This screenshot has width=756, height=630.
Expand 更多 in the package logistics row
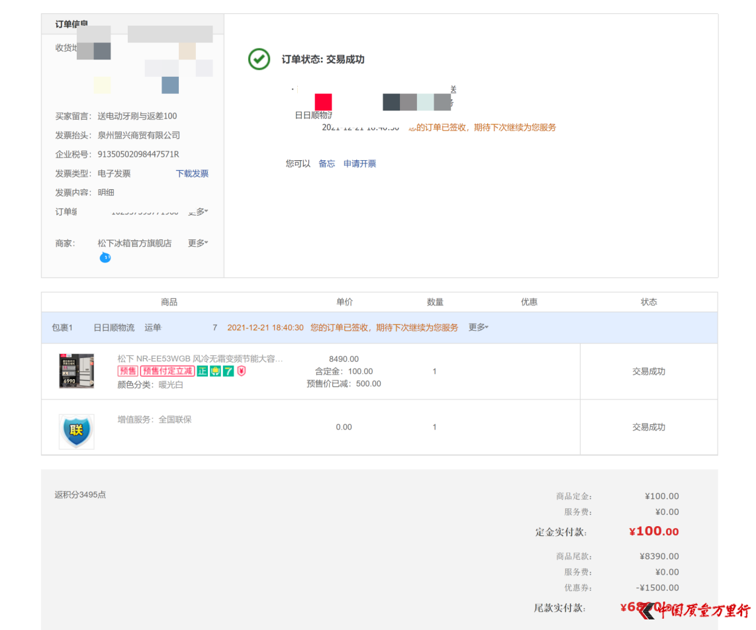click(x=478, y=328)
